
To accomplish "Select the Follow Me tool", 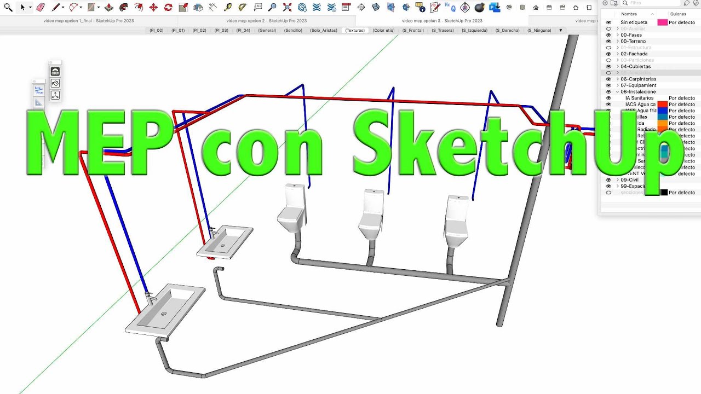I will tap(124, 8).
